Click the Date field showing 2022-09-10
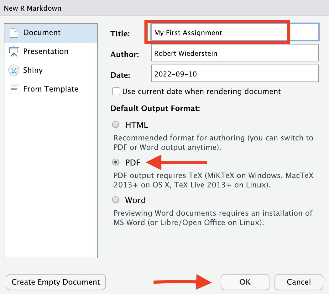 tap(235, 73)
